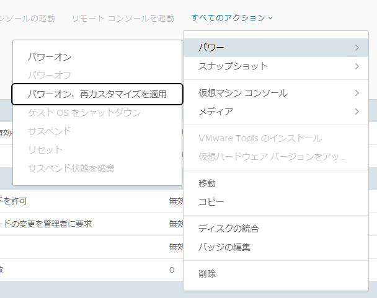Select サスペンド状態を破棄 entry
This screenshot has height=298, width=377.
(x=97, y=169)
